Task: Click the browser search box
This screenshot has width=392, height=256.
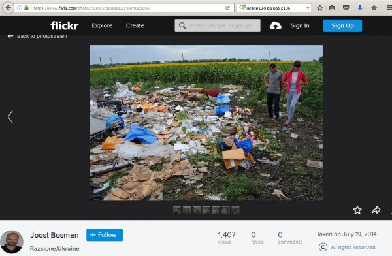Action: 274,8
